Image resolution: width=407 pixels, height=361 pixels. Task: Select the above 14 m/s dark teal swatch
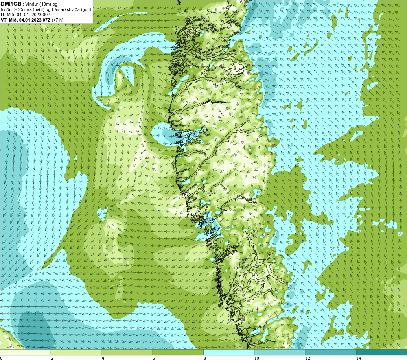click(382, 352)
